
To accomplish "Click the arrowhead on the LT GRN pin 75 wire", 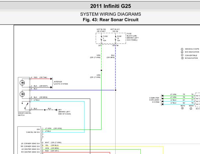I will click(x=162, y=96).
